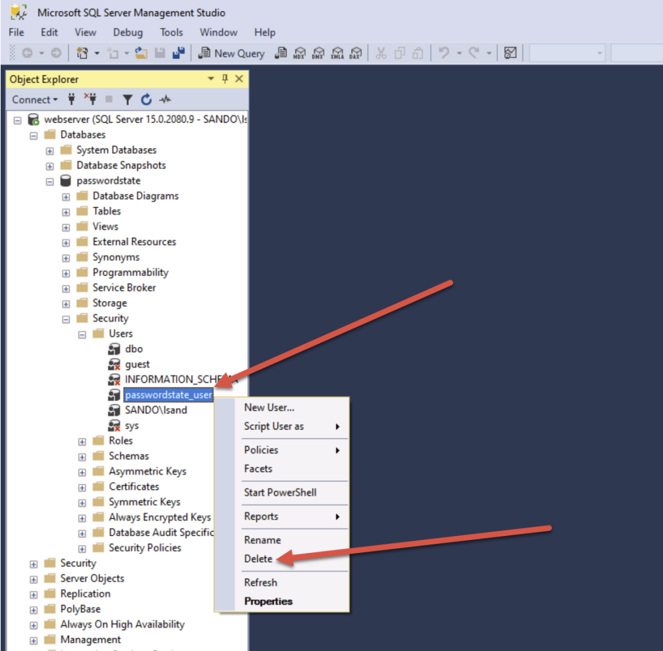The height and width of the screenshot is (651, 663).
Task: Open the Help menu
Action: [x=265, y=33]
